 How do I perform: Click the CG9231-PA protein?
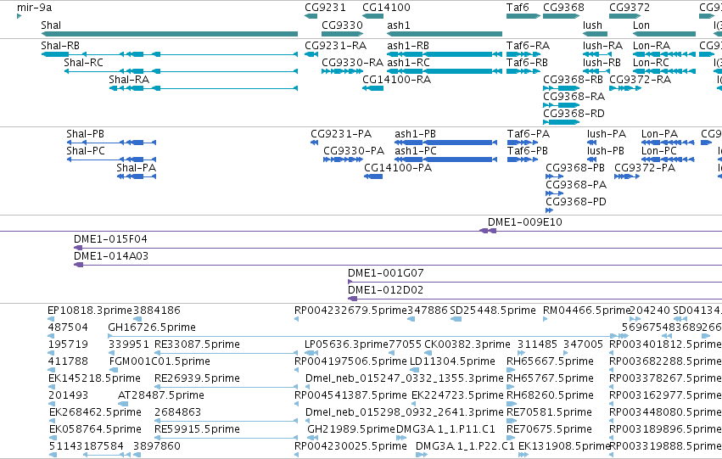click(315, 143)
